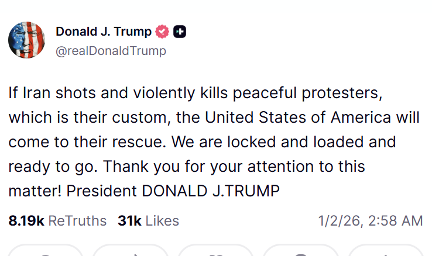Image resolution: width=432 pixels, height=256 pixels.
Task: Open the share button under the post
Action: (x=386, y=252)
